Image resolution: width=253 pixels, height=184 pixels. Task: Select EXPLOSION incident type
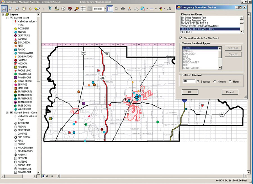point(200,54)
